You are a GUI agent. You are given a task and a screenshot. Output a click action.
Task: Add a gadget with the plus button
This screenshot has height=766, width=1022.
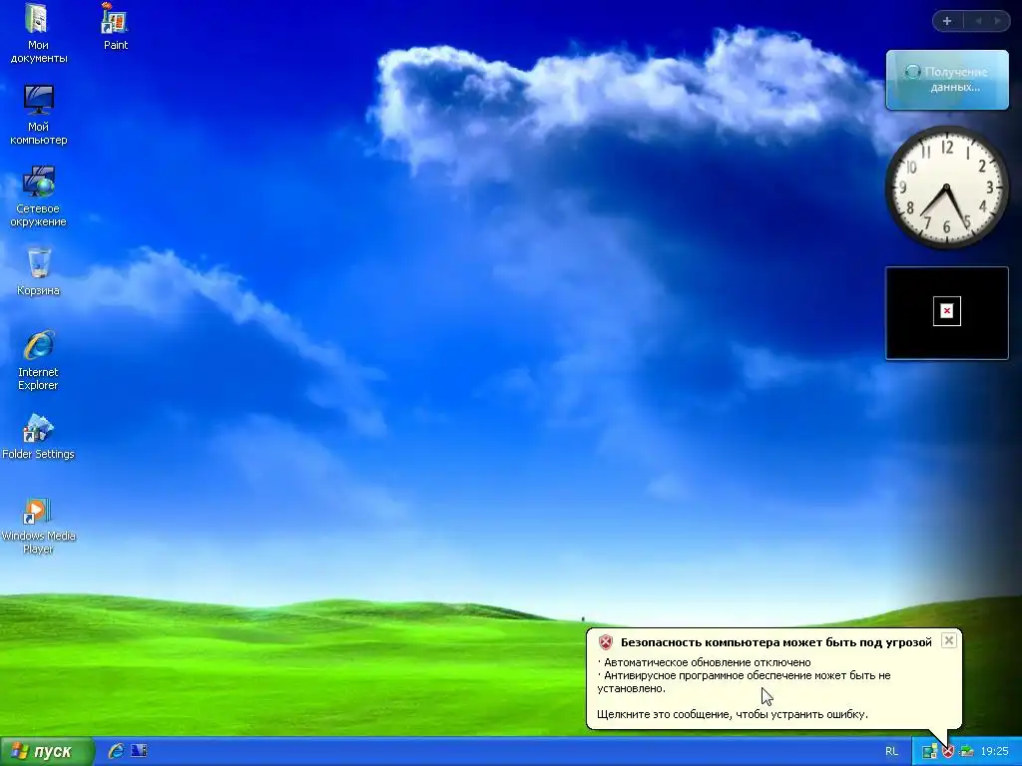[947, 21]
